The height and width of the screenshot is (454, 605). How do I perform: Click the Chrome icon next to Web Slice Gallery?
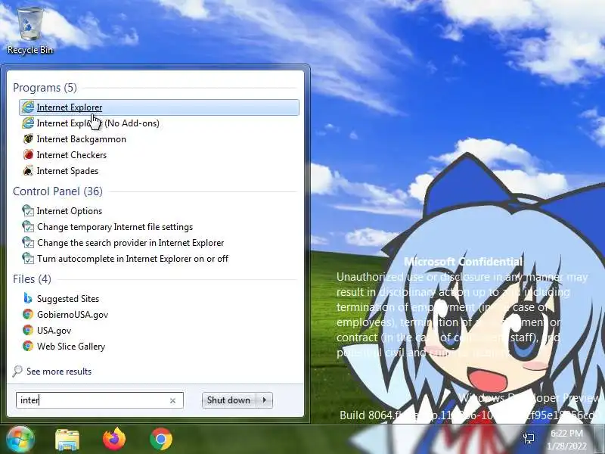point(28,346)
